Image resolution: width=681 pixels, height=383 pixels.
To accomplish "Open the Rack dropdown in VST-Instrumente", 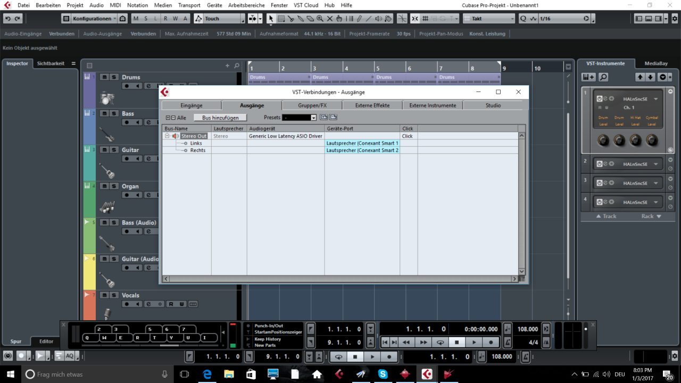I will [x=651, y=217].
